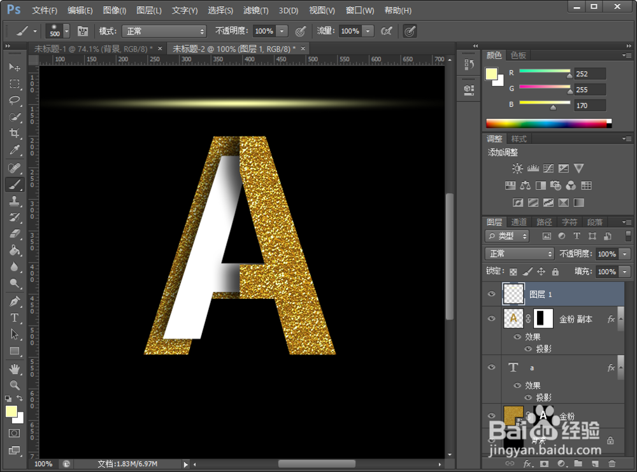Add Brightness/Contrast adjustment icon
637x472 pixels.
coord(517,169)
